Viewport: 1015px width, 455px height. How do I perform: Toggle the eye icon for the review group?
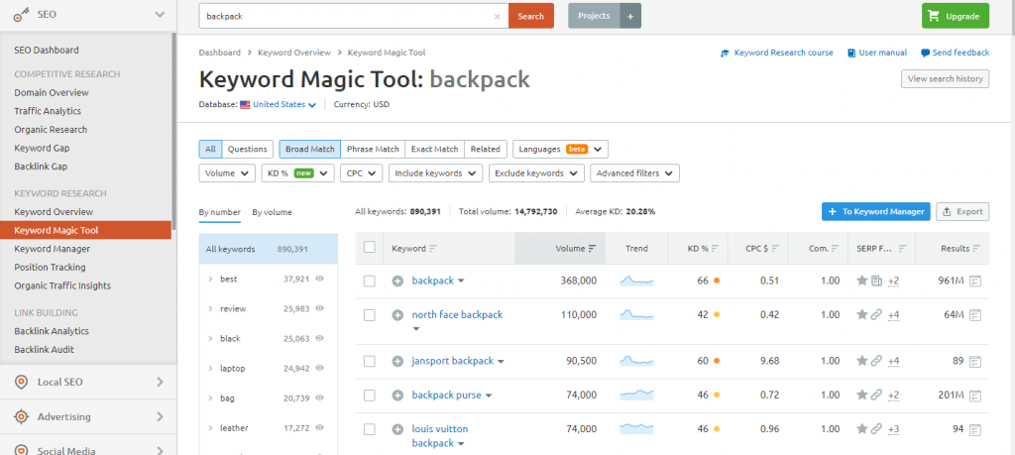point(319,308)
